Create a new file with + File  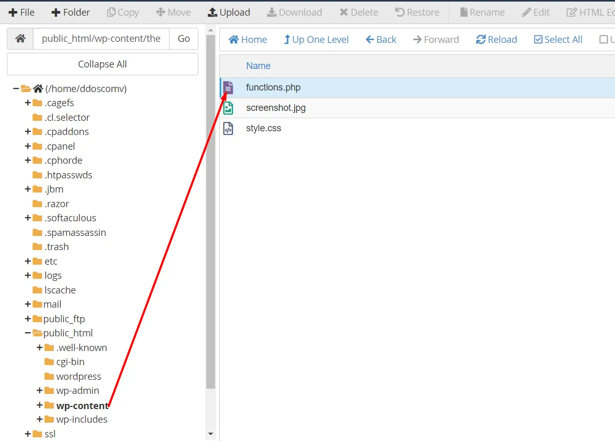(21, 13)
